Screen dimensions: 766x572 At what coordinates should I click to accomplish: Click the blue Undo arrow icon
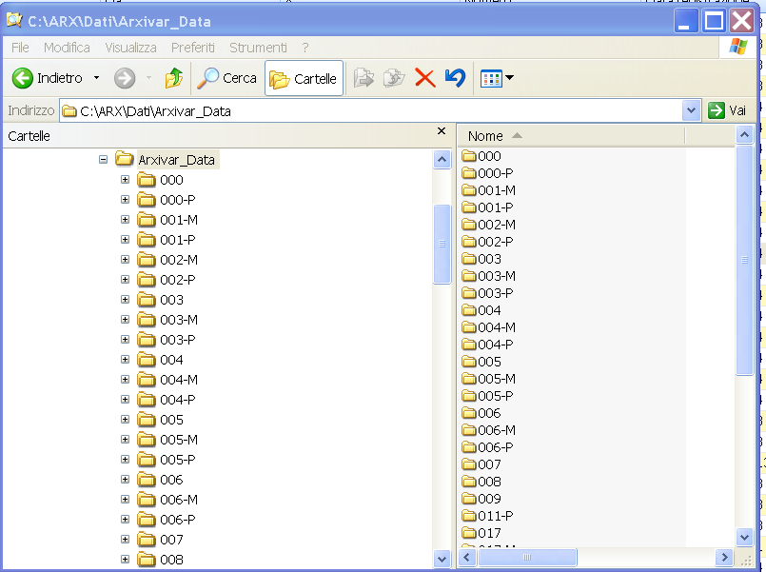(455, 78)
